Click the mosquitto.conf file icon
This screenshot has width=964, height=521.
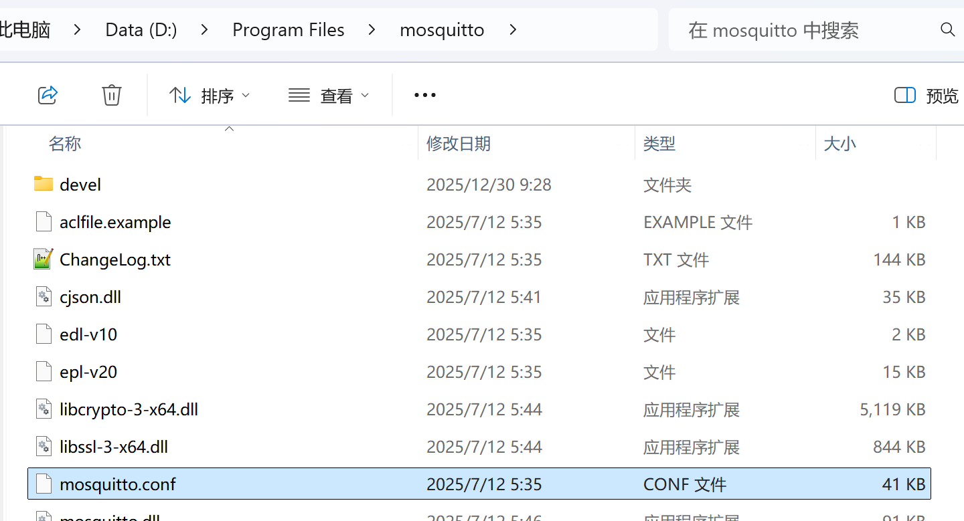point(44,484)
